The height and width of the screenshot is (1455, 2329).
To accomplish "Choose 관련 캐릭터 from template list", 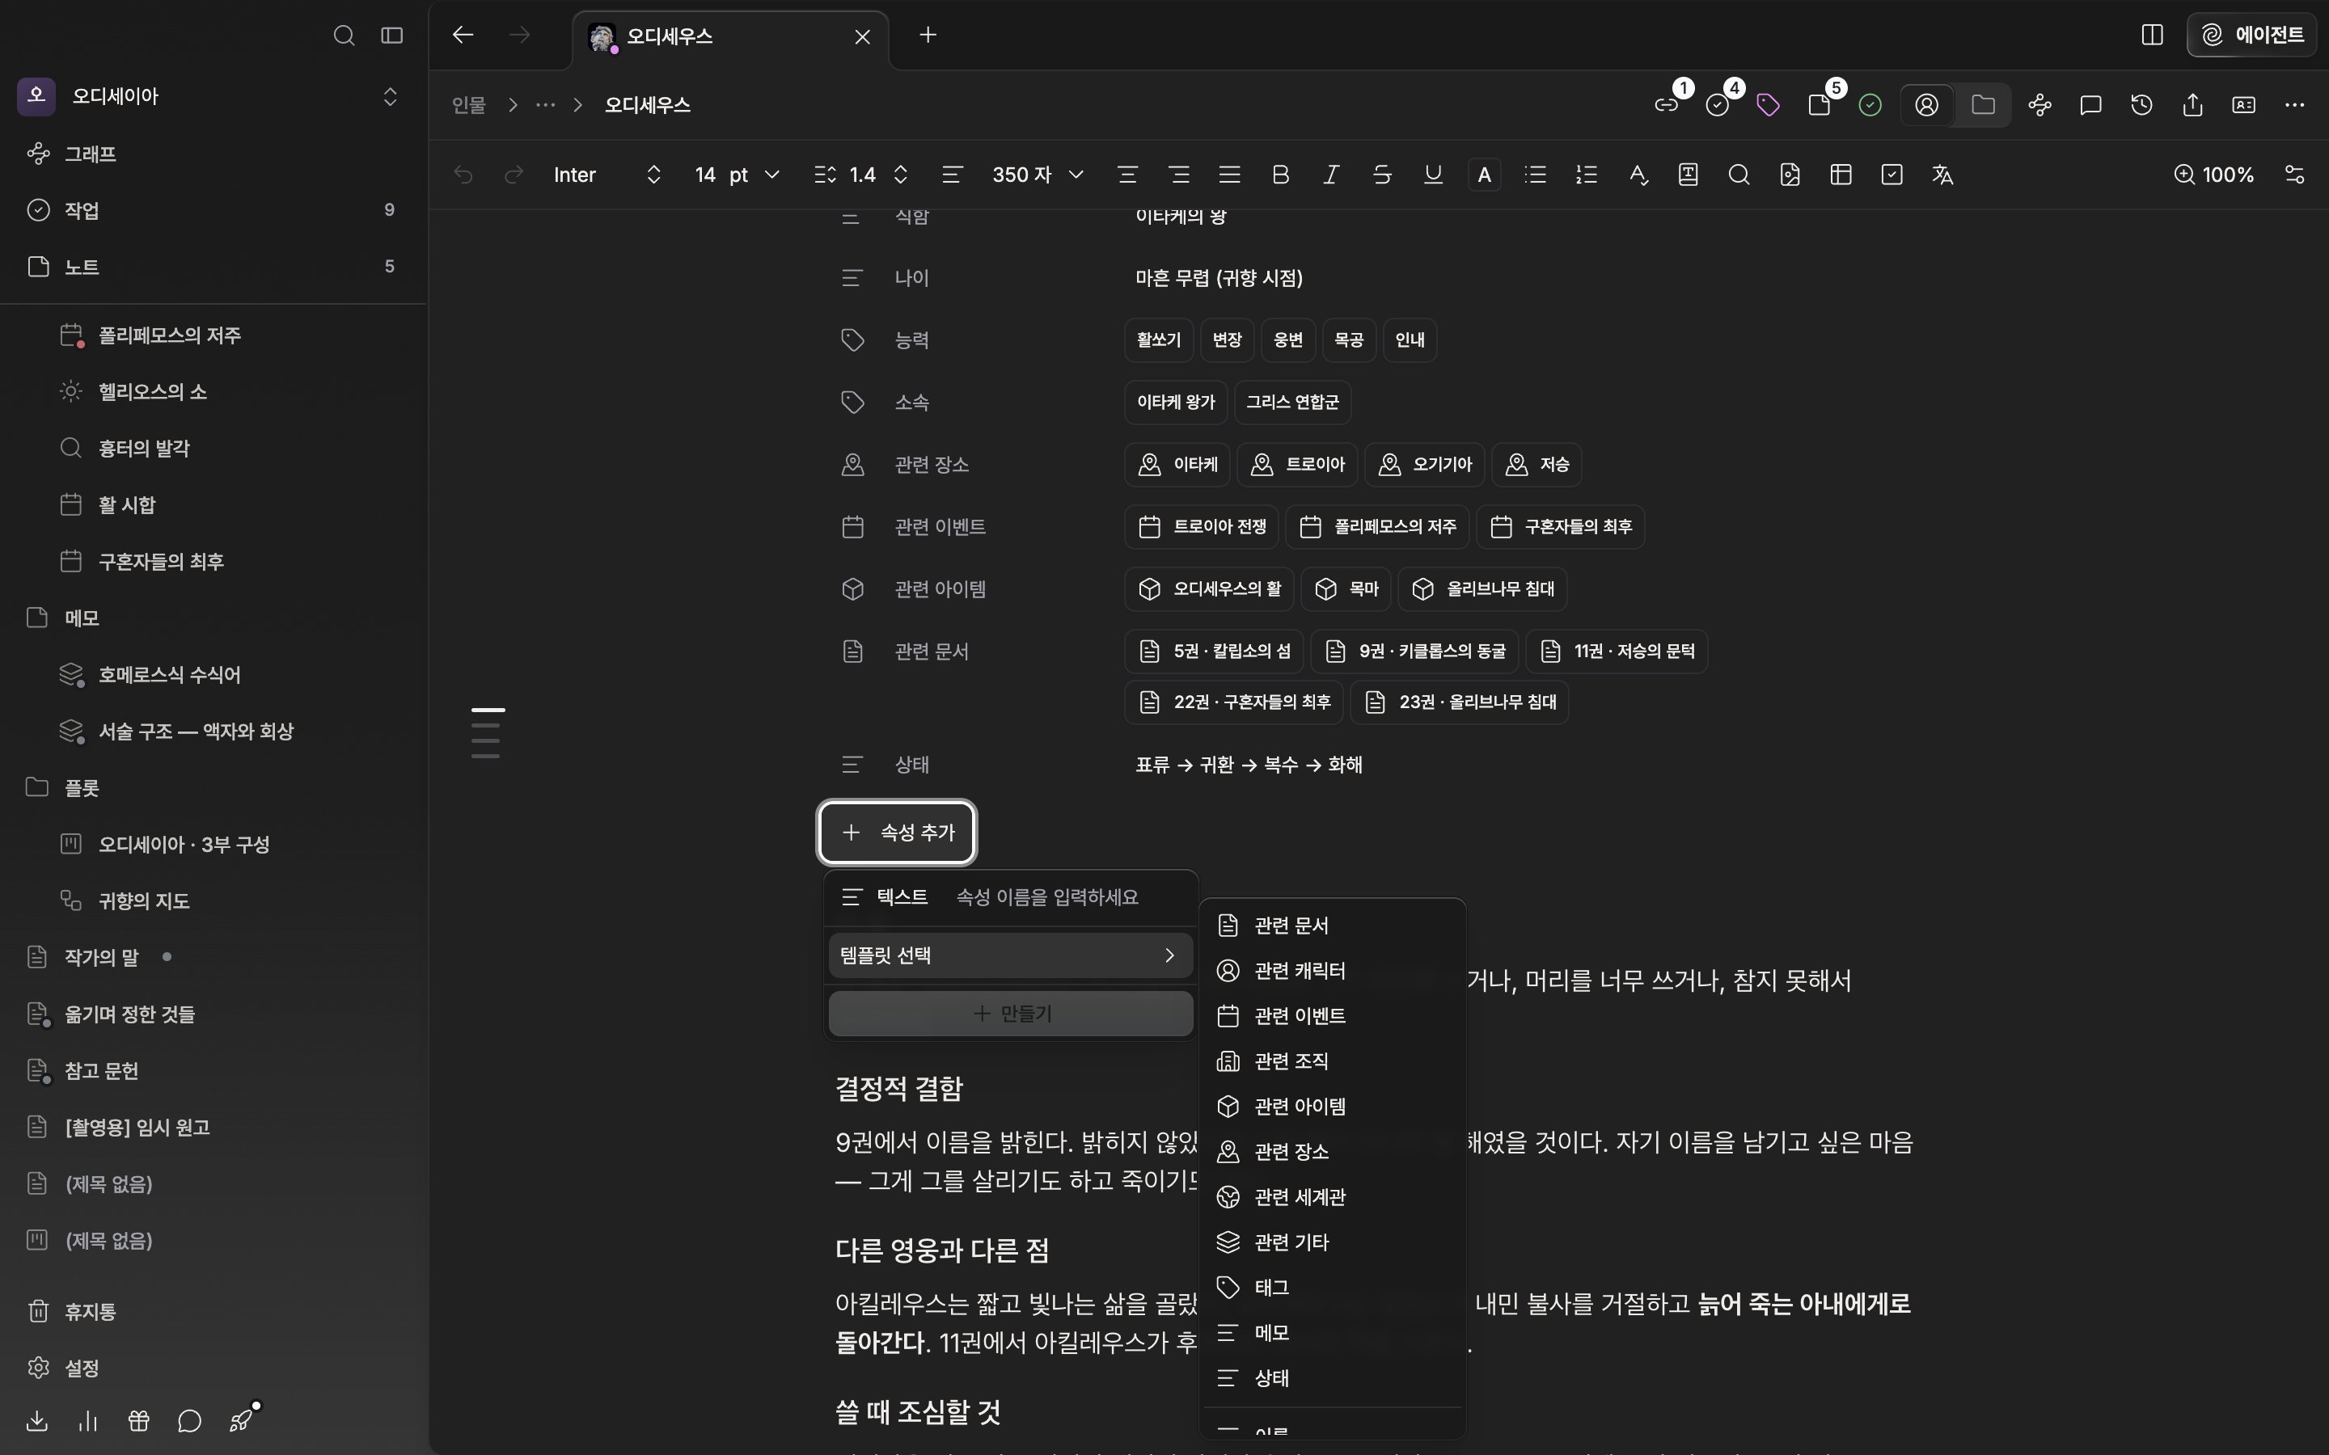I will pos(1332,970).
